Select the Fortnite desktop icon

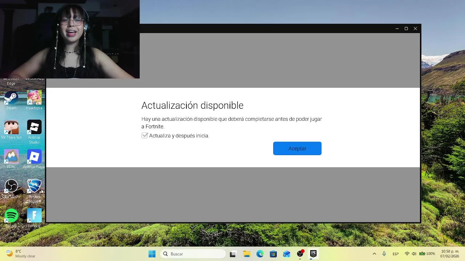point(34,218)
